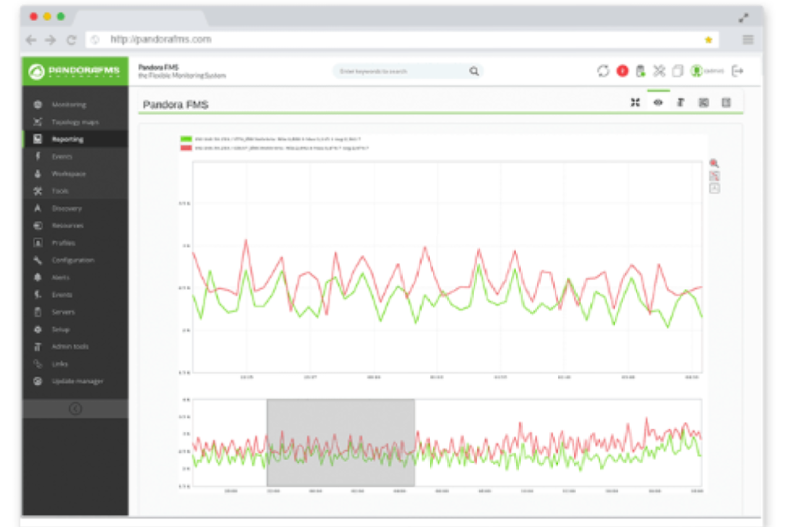Click the chart reset zoom icon
The image size is (790, 527).
tap(714, 176)
